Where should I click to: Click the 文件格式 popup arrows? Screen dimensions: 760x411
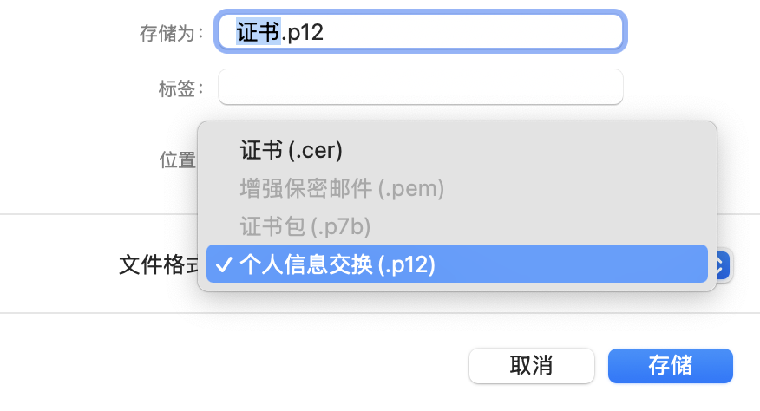724,265
